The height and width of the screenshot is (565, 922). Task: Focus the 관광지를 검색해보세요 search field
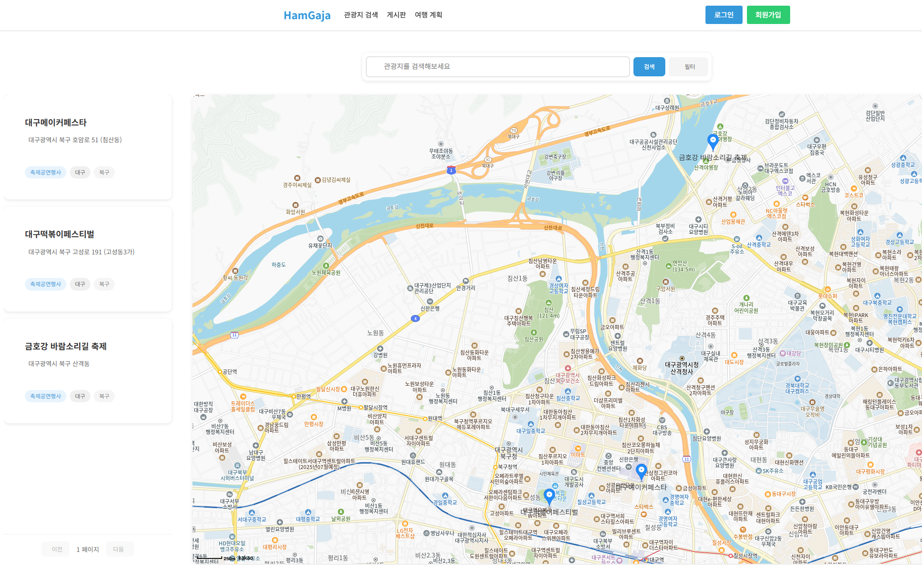pos(497,66)
